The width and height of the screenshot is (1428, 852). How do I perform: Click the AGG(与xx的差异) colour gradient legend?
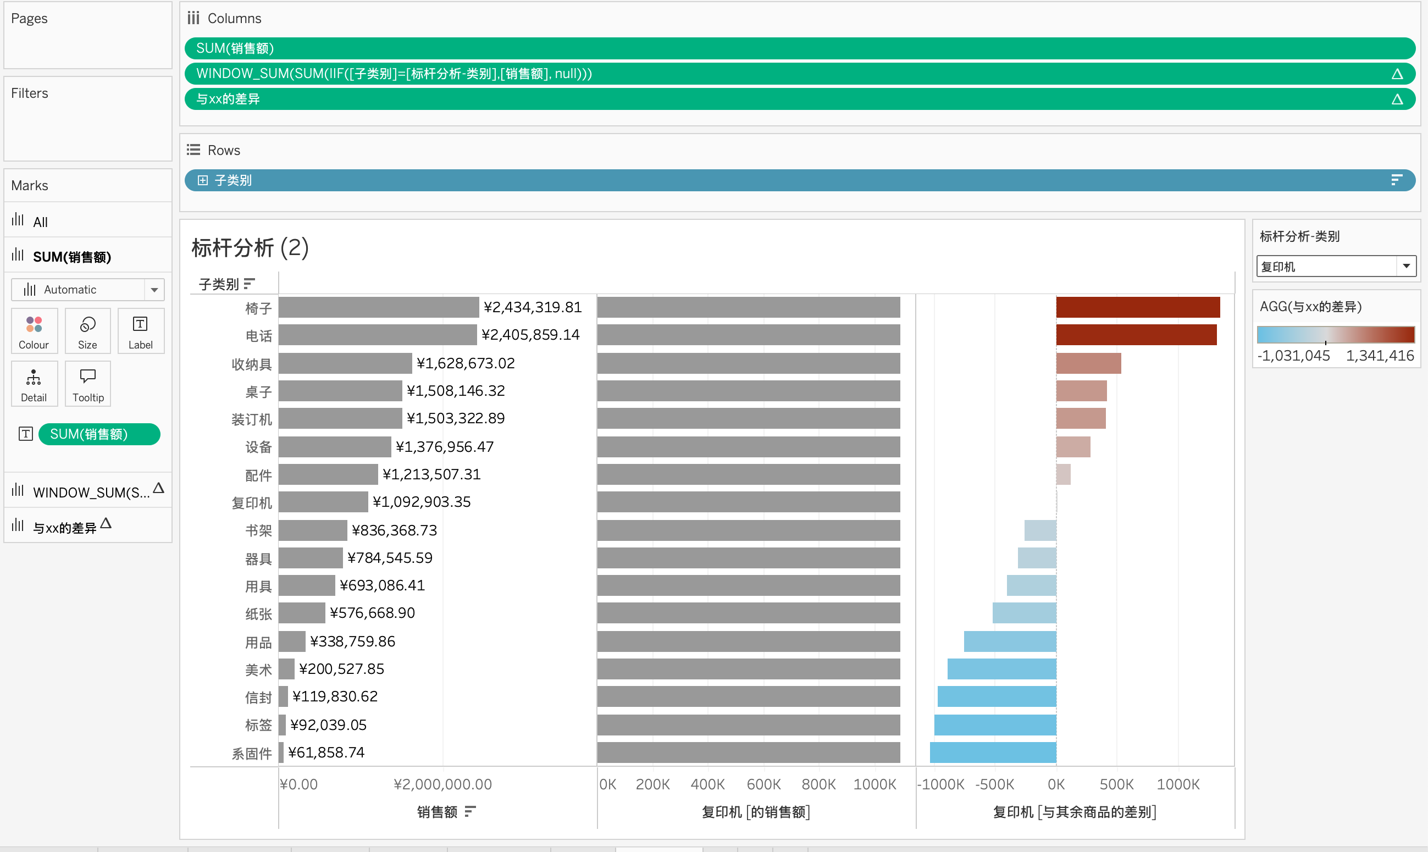[1335, 334]
